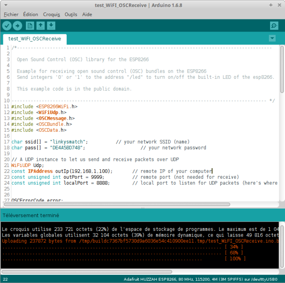Click the console horizontal scrollbar
This screenshot has height=283, width=285.
pos(87,272)
